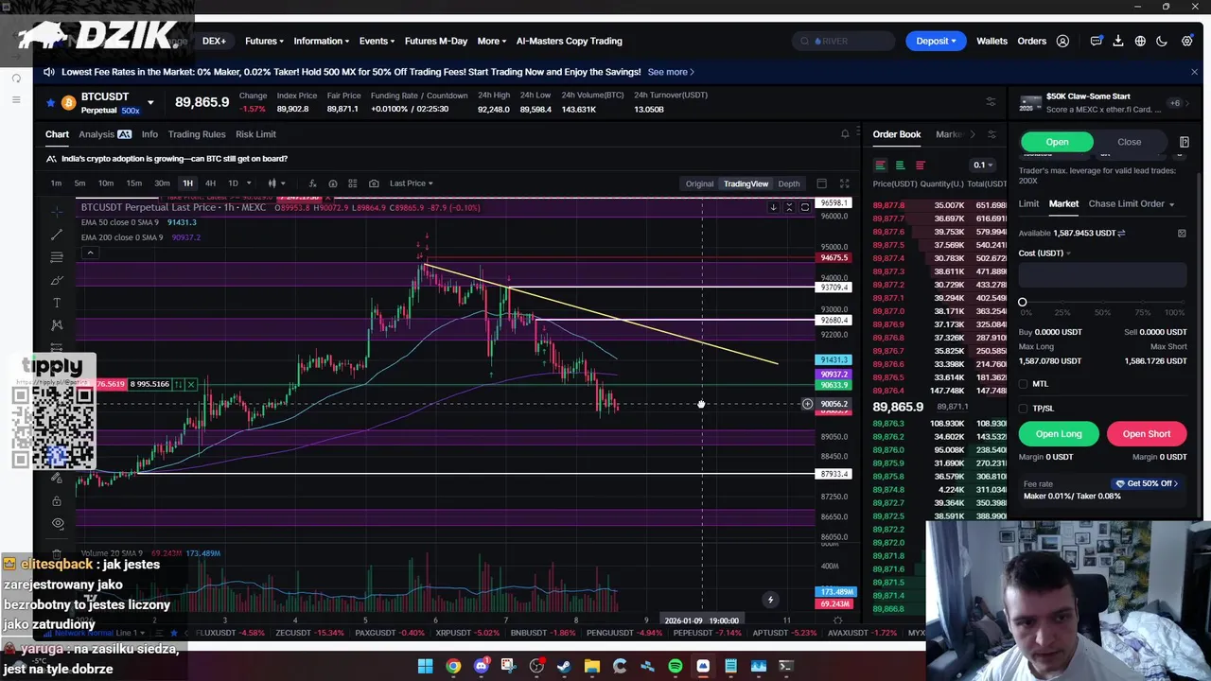This screenshot has width=1211, height=681.
Task: Select the Fibonacci retracement tool
Action: pyautogui.click(x=57, y=257)
